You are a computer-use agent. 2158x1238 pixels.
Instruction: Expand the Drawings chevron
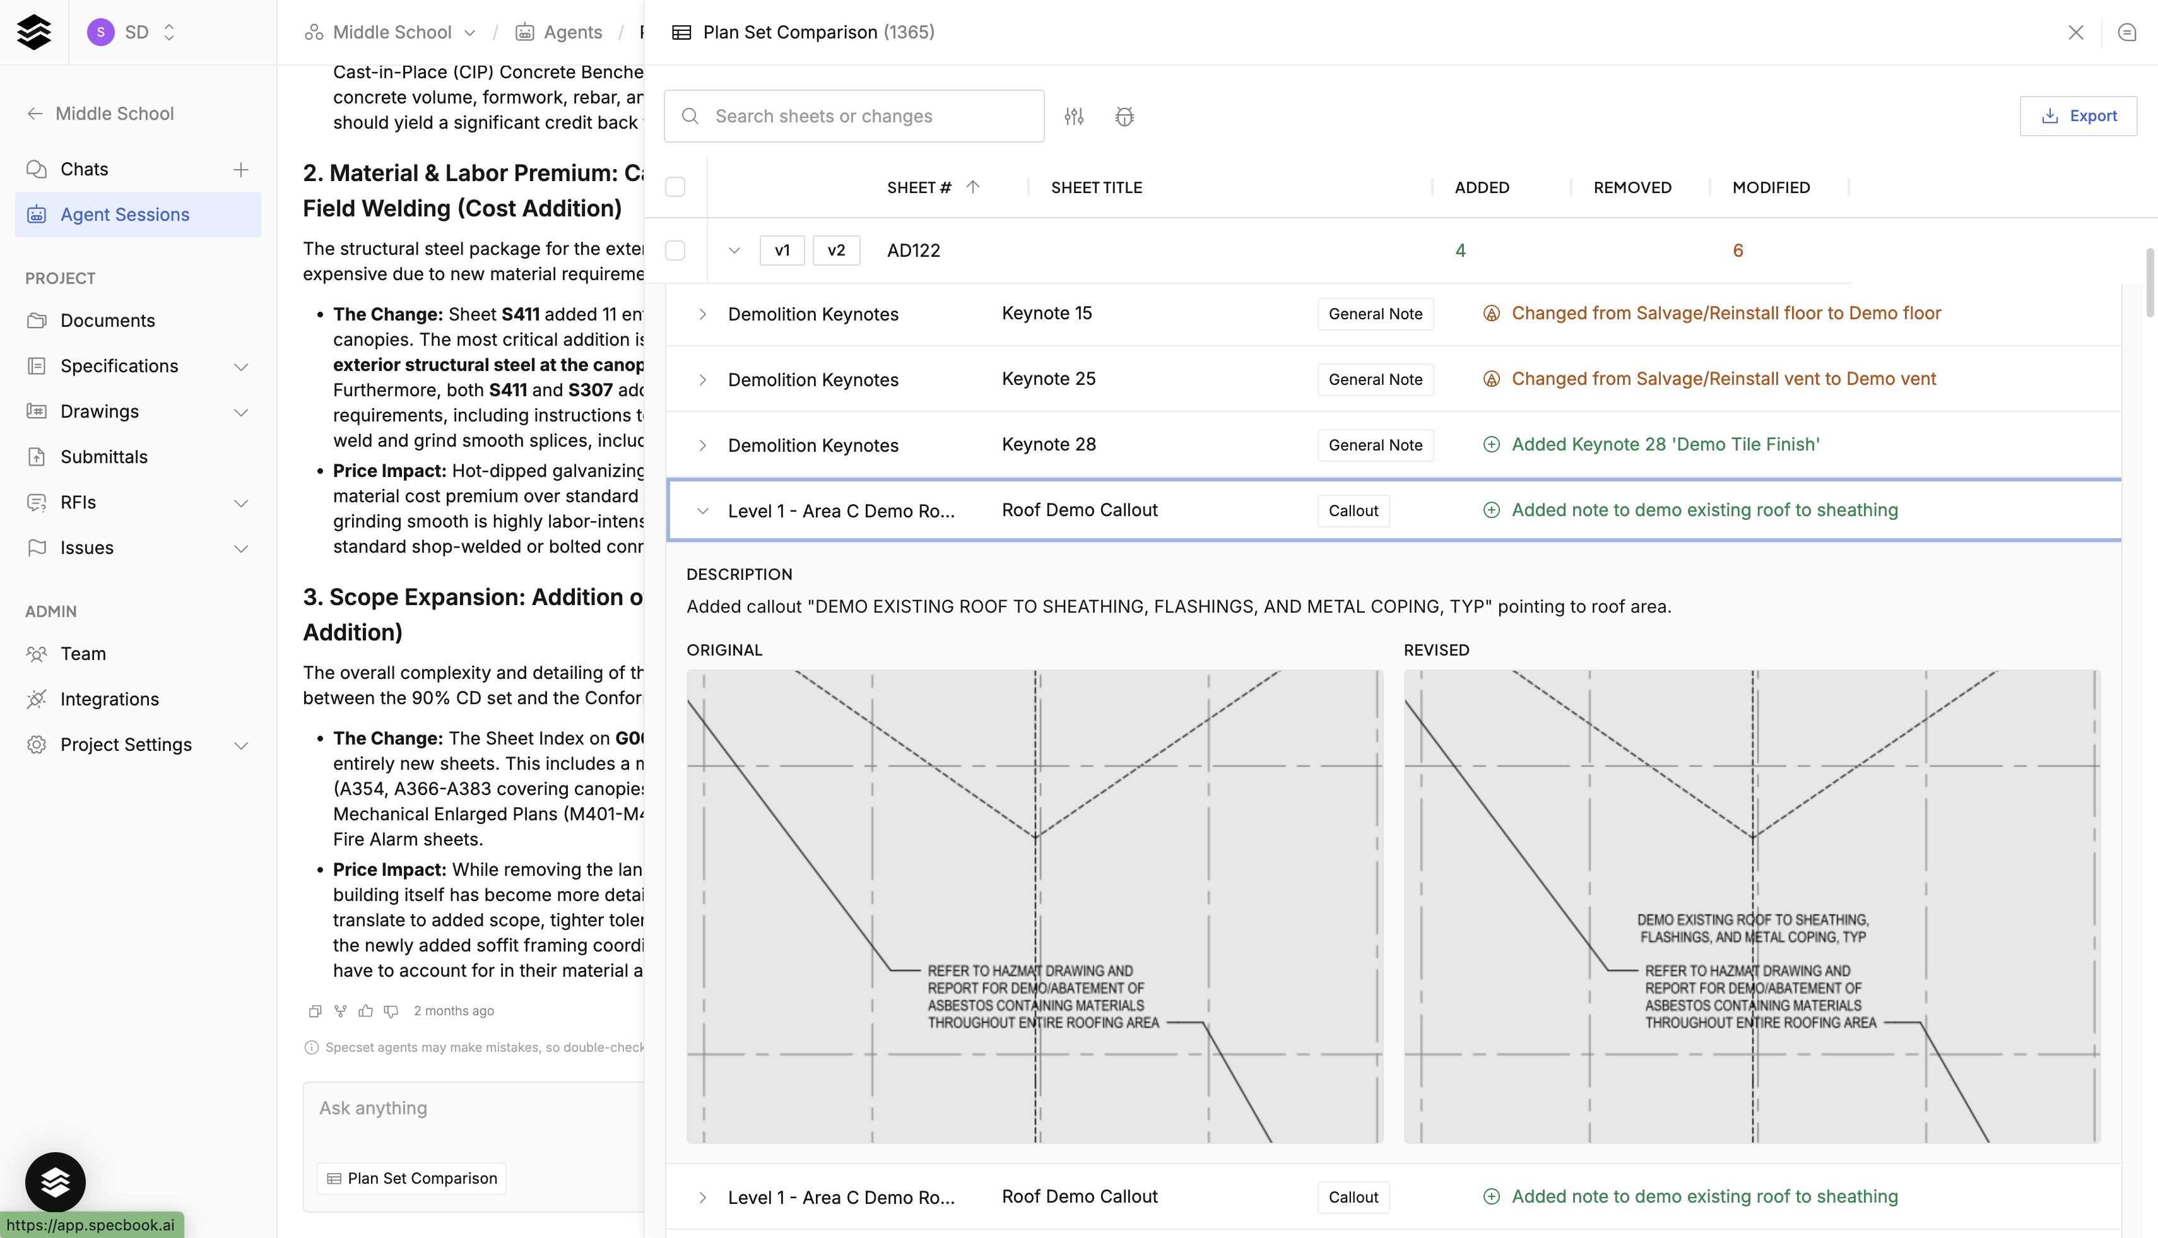coord(240,413)
